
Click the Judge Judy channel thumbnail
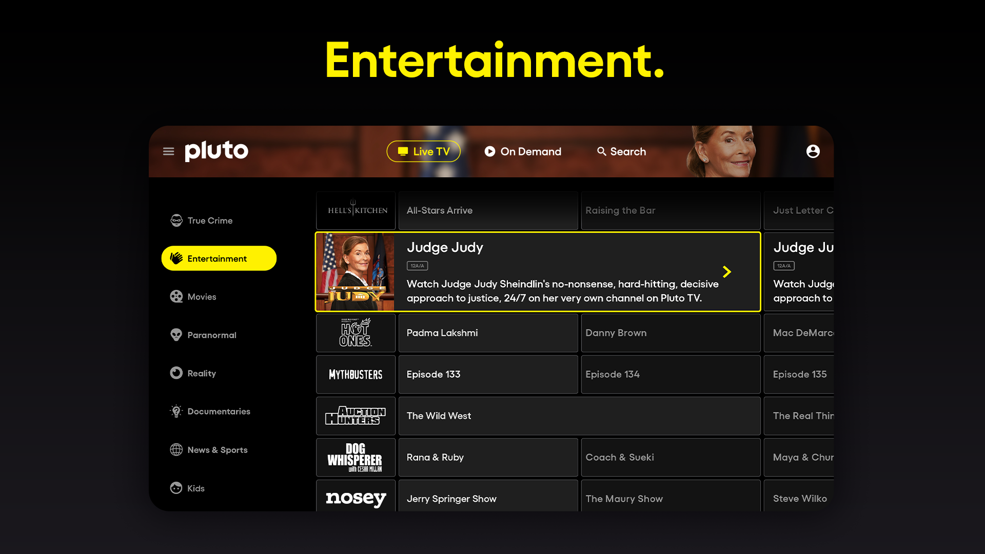click(x=356, y=272)
